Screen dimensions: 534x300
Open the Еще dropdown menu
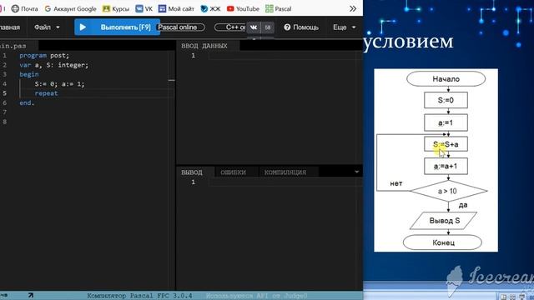tap(345, 27)
